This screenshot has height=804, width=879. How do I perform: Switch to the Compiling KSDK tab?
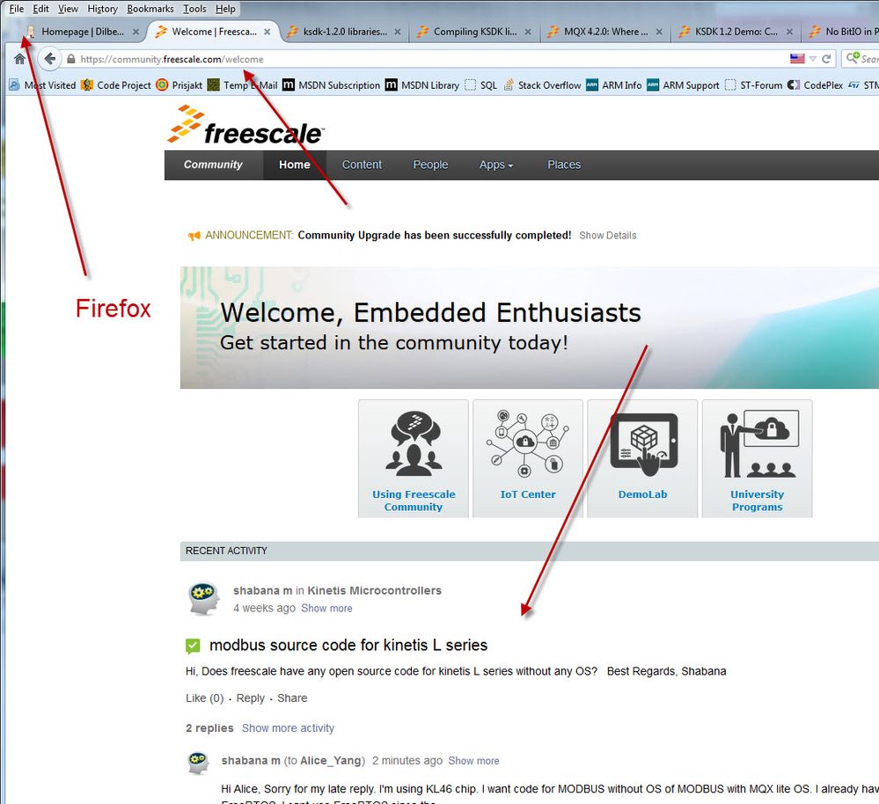coord(475,32)
